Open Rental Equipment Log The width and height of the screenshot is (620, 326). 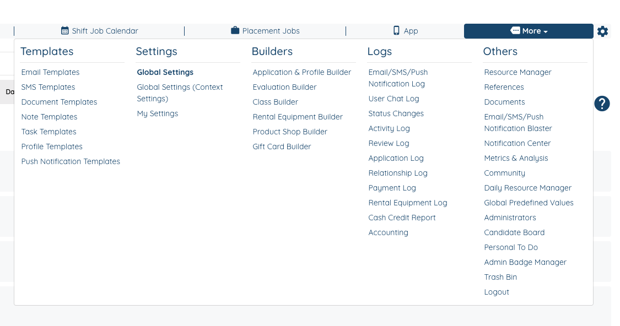click(408, 203)
